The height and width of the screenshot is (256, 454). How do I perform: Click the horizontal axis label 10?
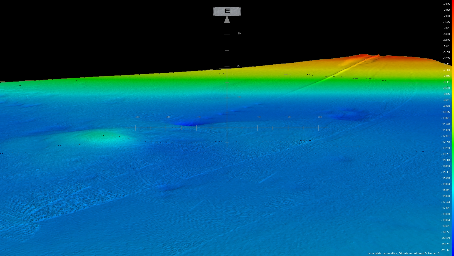[259, 117]
